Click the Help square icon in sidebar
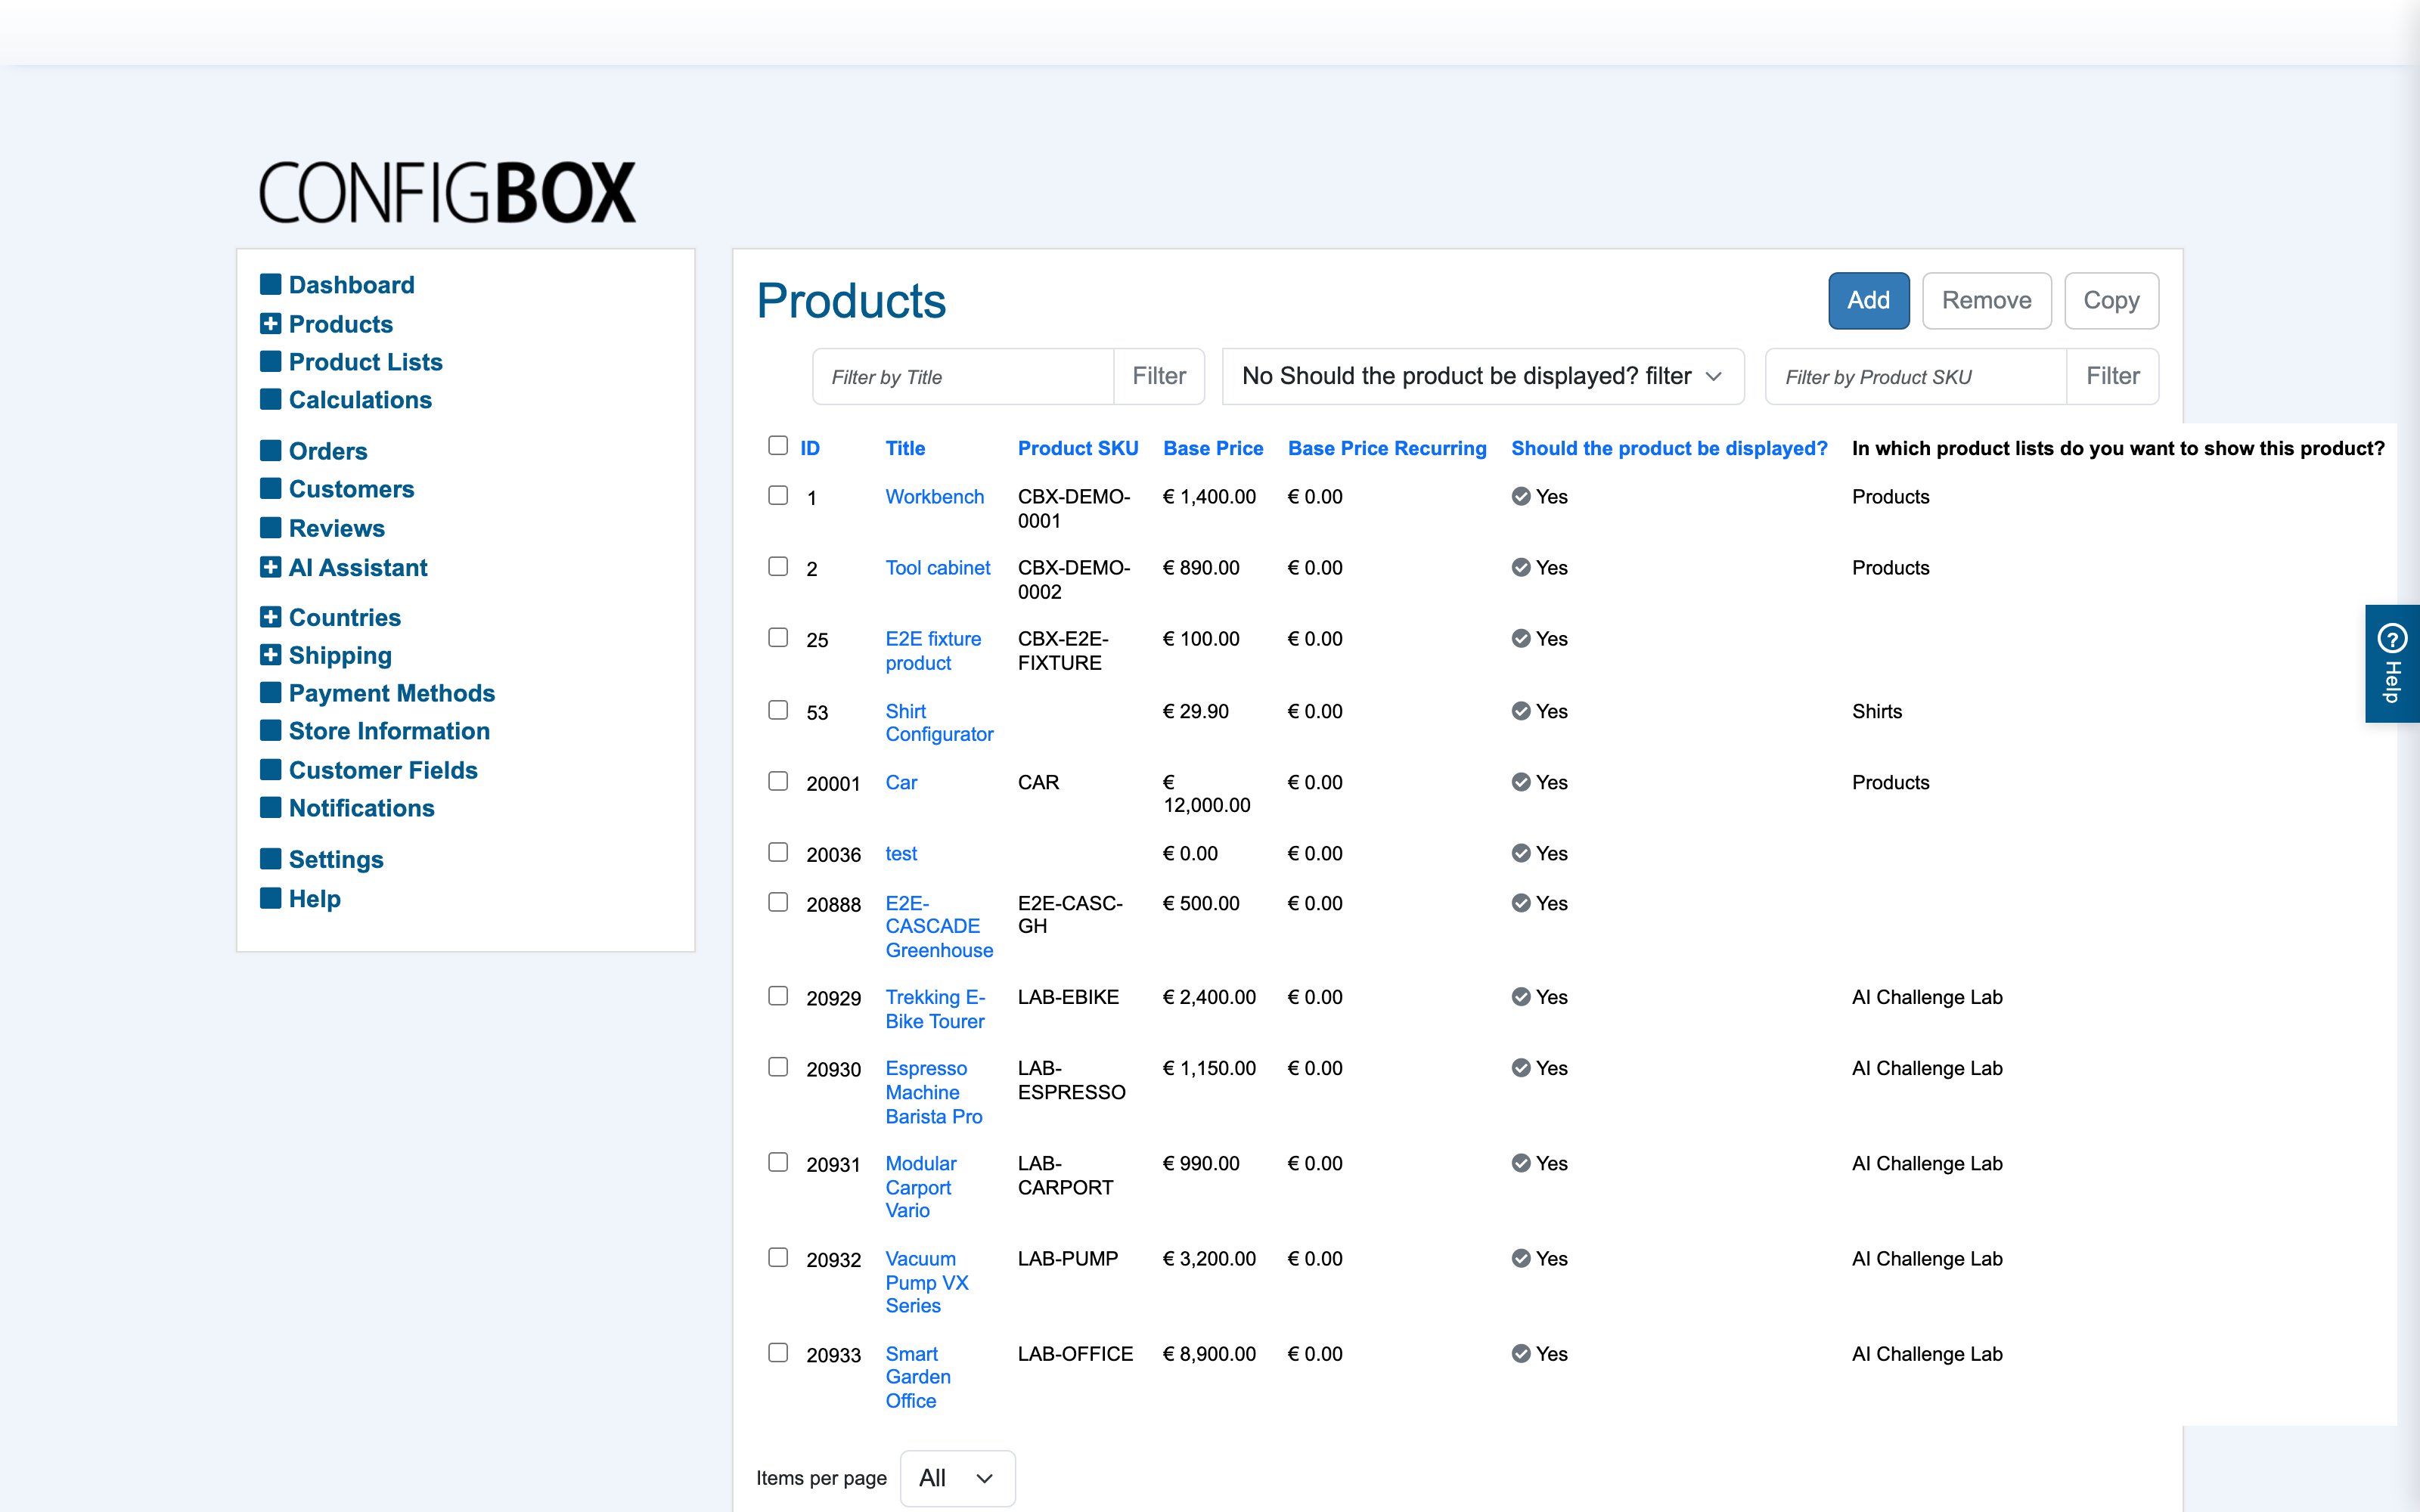The width and height of the screenshot is (2420, 1512). coord(270,898)
